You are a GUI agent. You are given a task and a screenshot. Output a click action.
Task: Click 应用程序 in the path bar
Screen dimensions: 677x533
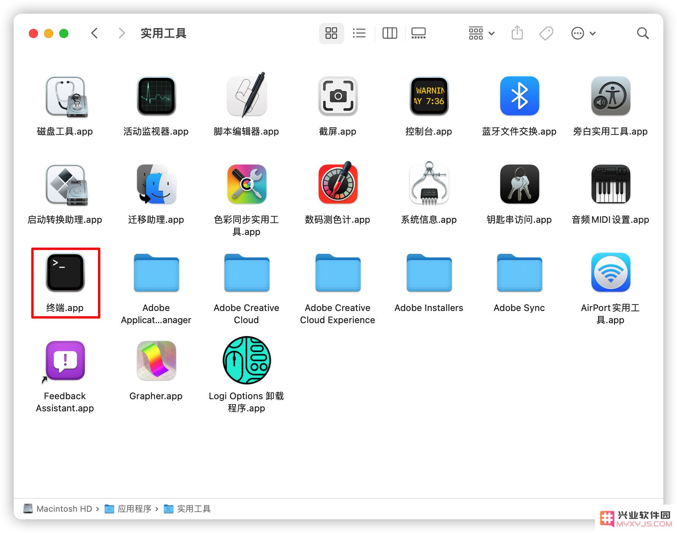click(x=128, y=509)
